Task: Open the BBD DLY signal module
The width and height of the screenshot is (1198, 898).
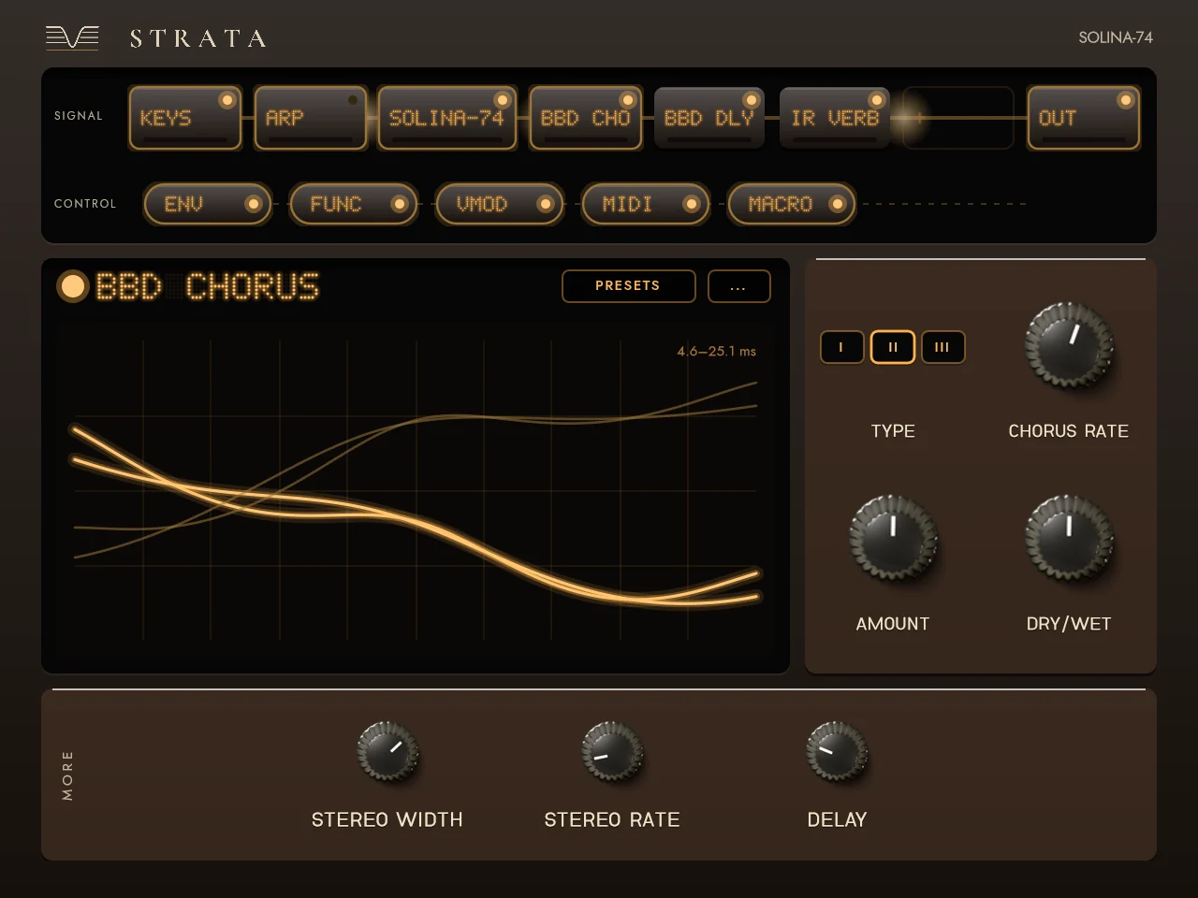Action: pyautogui.click(x=709, y=118)
